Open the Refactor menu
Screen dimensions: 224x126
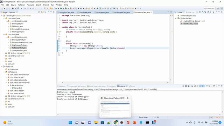point(22,5)
